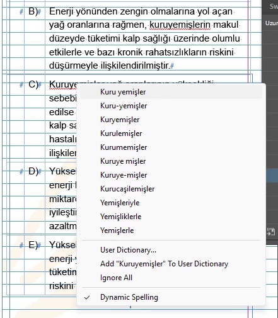Pick the suggestion "Kuryemişler"
The image size is (278, 318).
click(171, 120)
